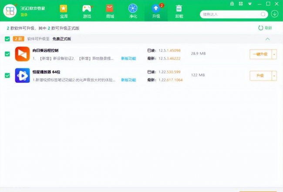The height and width of the screenshot is (192, 283).
Task: Click the 恒星播放器 app icon
Action: (x=22, y=75)
